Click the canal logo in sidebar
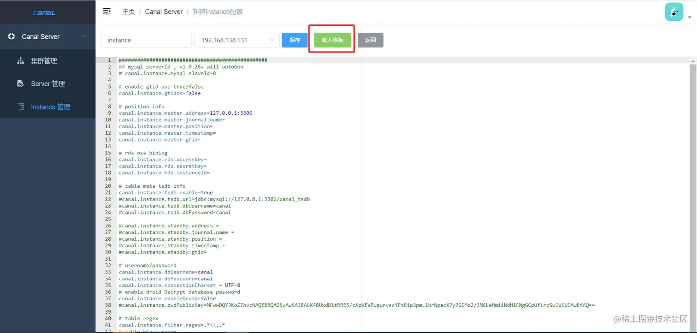Image resolution: width=697 pixels, height=333 pixels. tap(44, 13)
